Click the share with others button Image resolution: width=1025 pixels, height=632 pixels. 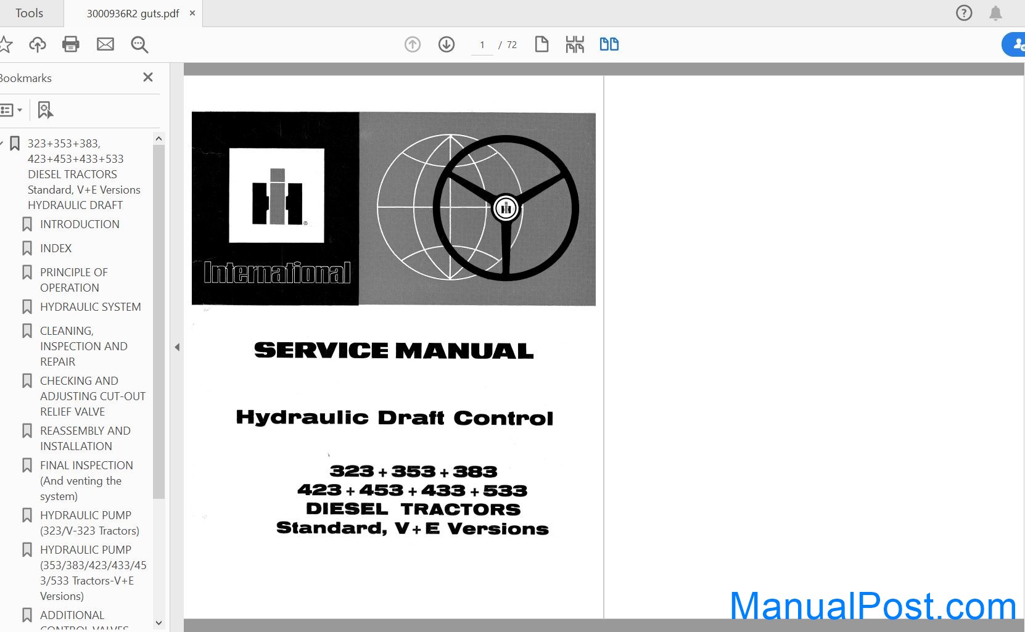pyautogui.click(x=1014, y=44)
